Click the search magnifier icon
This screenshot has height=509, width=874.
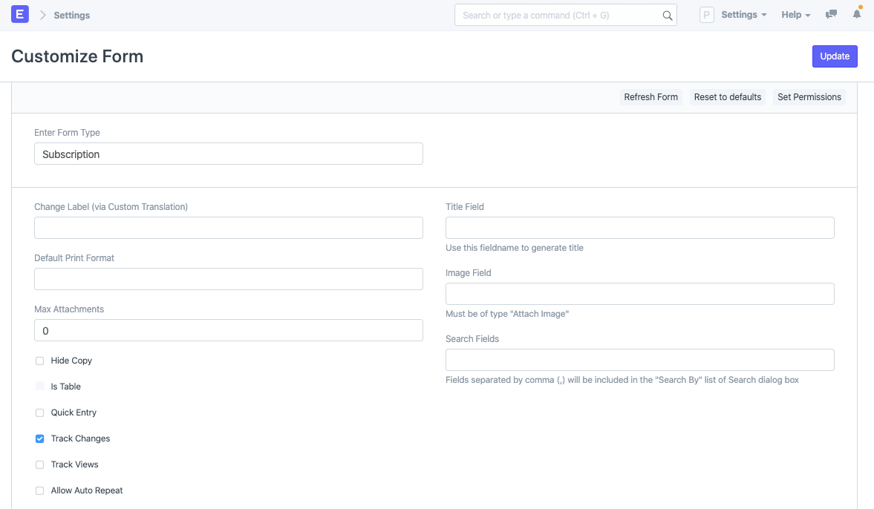click(667, 16)
